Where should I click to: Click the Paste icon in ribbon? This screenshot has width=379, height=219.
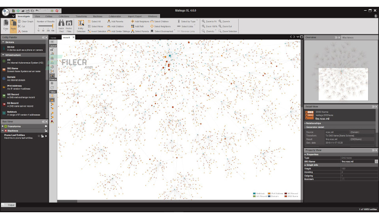[13, 23]
